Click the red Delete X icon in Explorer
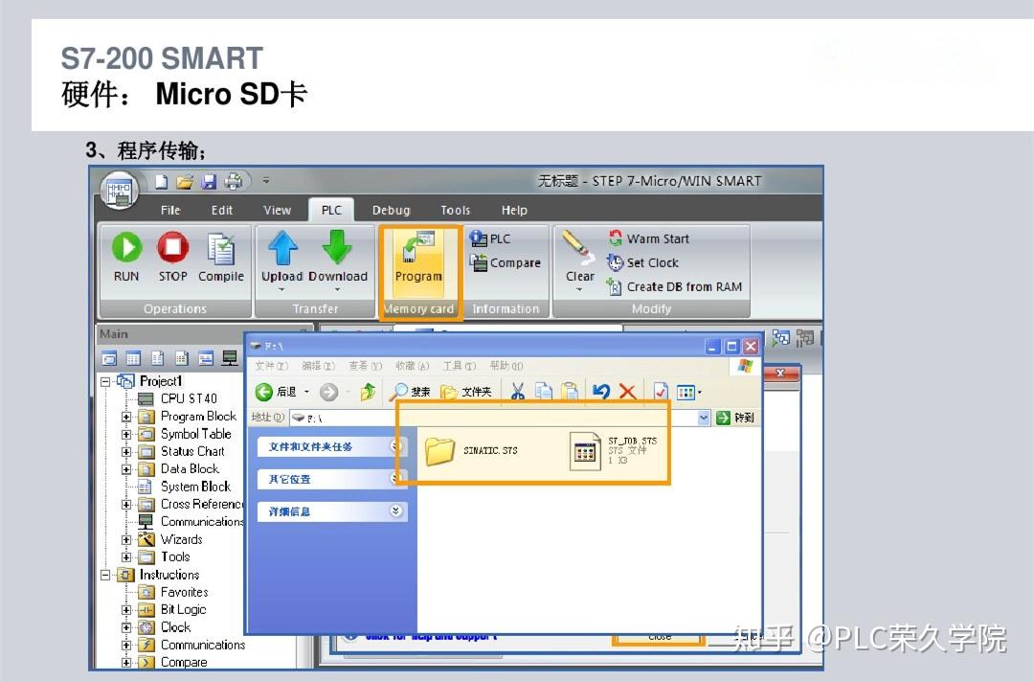 [x=628, y=392]
